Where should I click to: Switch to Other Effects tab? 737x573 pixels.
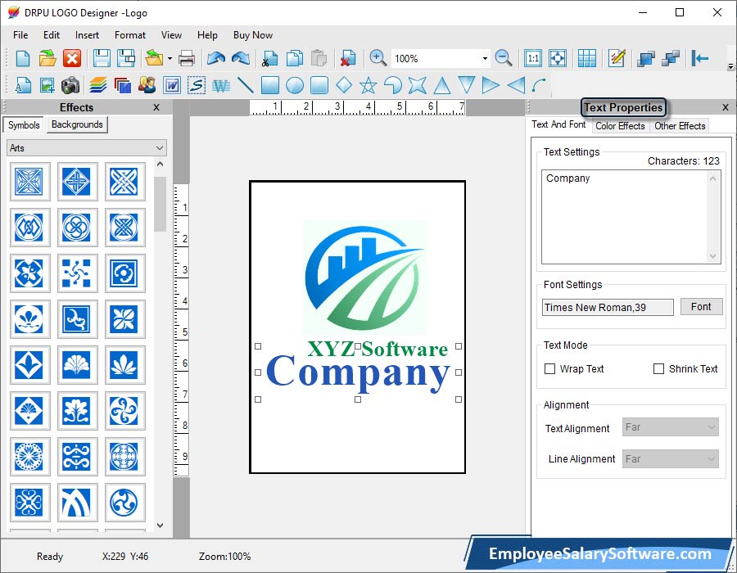[680, 126]
